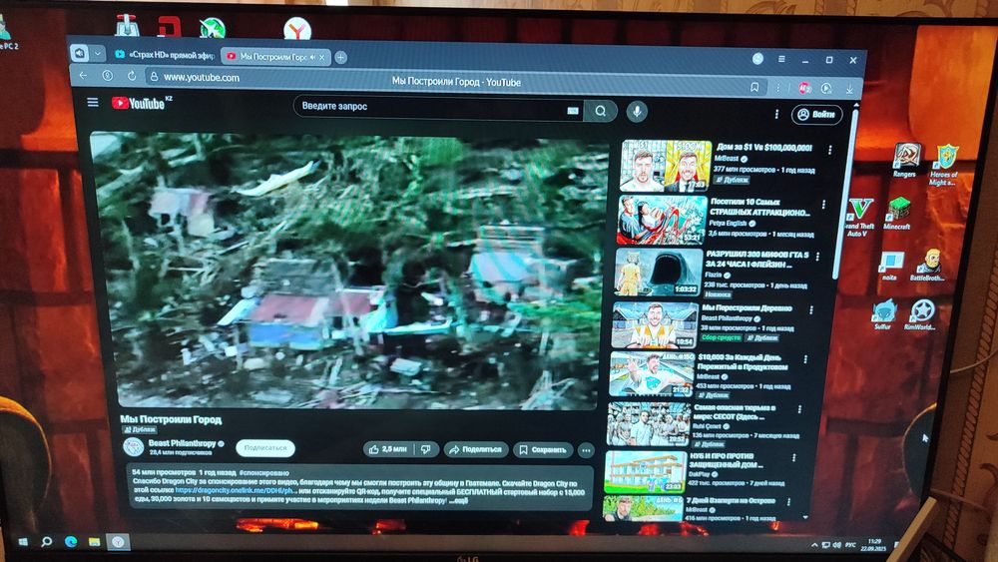Open dragoncity.onelink.me link in description
Viewport: 998px width, 562px height.
[236, 491]
